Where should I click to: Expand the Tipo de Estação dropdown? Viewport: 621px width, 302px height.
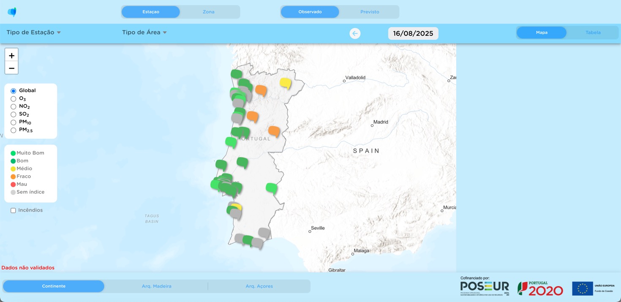pyautogui.click(x=34, y=33)
